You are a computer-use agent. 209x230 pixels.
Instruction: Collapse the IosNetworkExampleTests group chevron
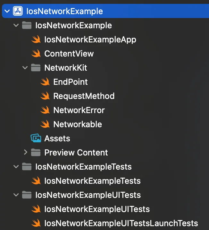[16, 167]
